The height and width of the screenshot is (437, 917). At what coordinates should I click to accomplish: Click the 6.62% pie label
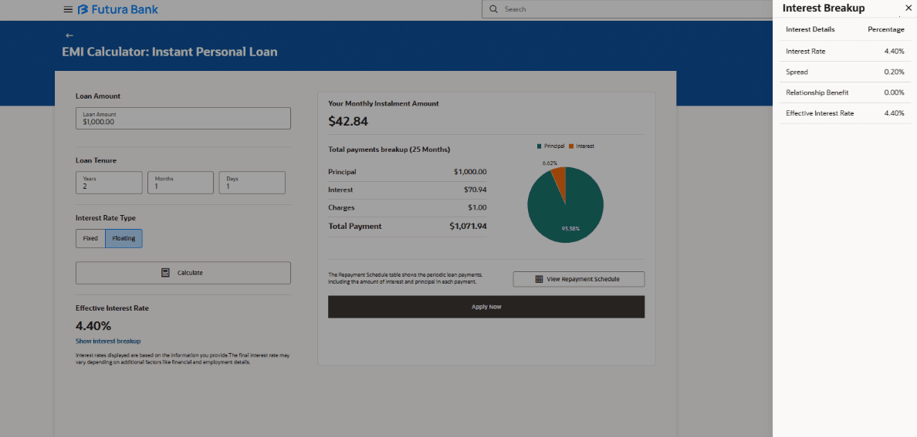(x=550, y=163)
